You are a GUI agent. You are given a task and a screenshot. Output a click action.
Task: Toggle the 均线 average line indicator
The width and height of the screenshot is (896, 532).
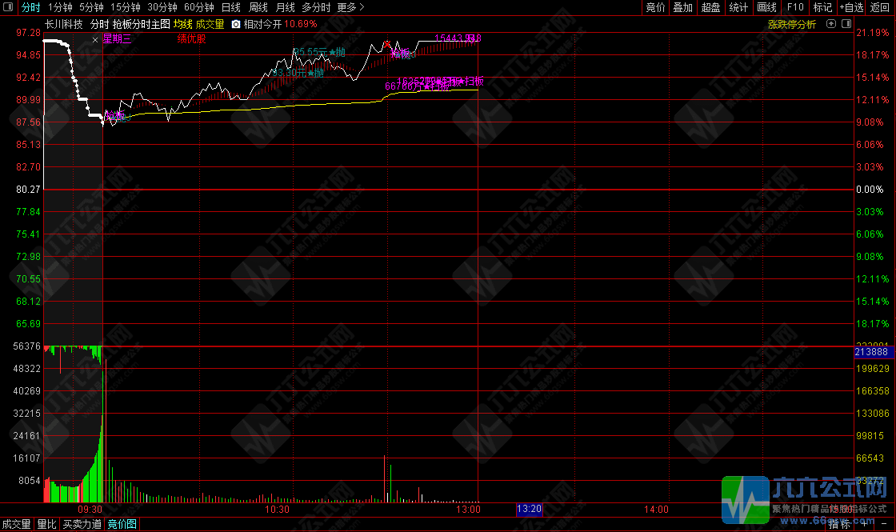[x=183, y=24]
